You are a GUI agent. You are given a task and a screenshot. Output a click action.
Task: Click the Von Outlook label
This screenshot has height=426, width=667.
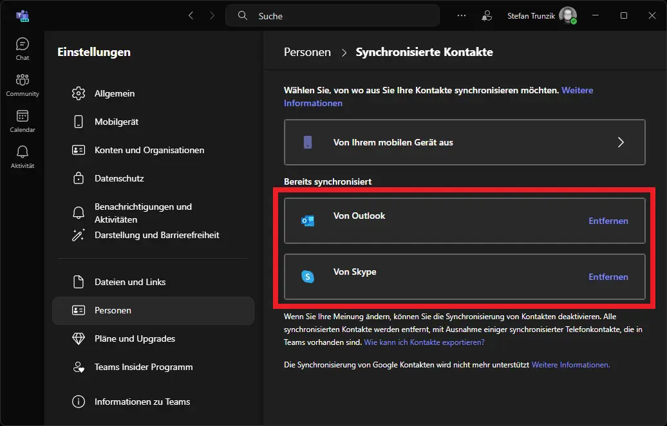[x=359, y=216]
